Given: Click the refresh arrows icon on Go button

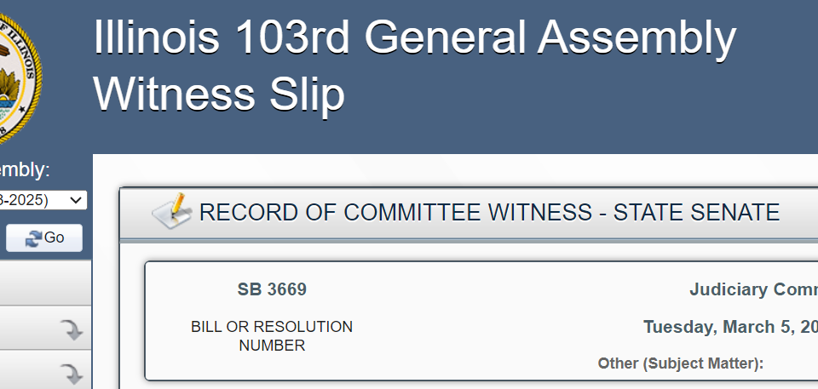Looking at the screenshot, I should click(33, 238).
